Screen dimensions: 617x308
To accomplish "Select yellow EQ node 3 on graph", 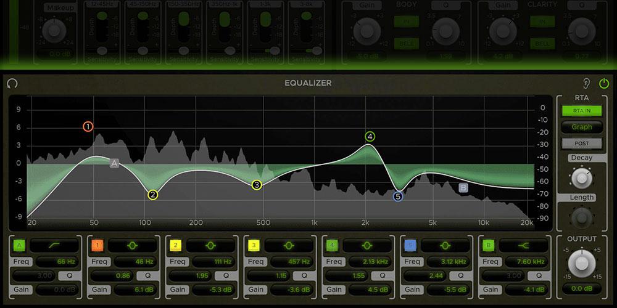I will tap(257, 185).
